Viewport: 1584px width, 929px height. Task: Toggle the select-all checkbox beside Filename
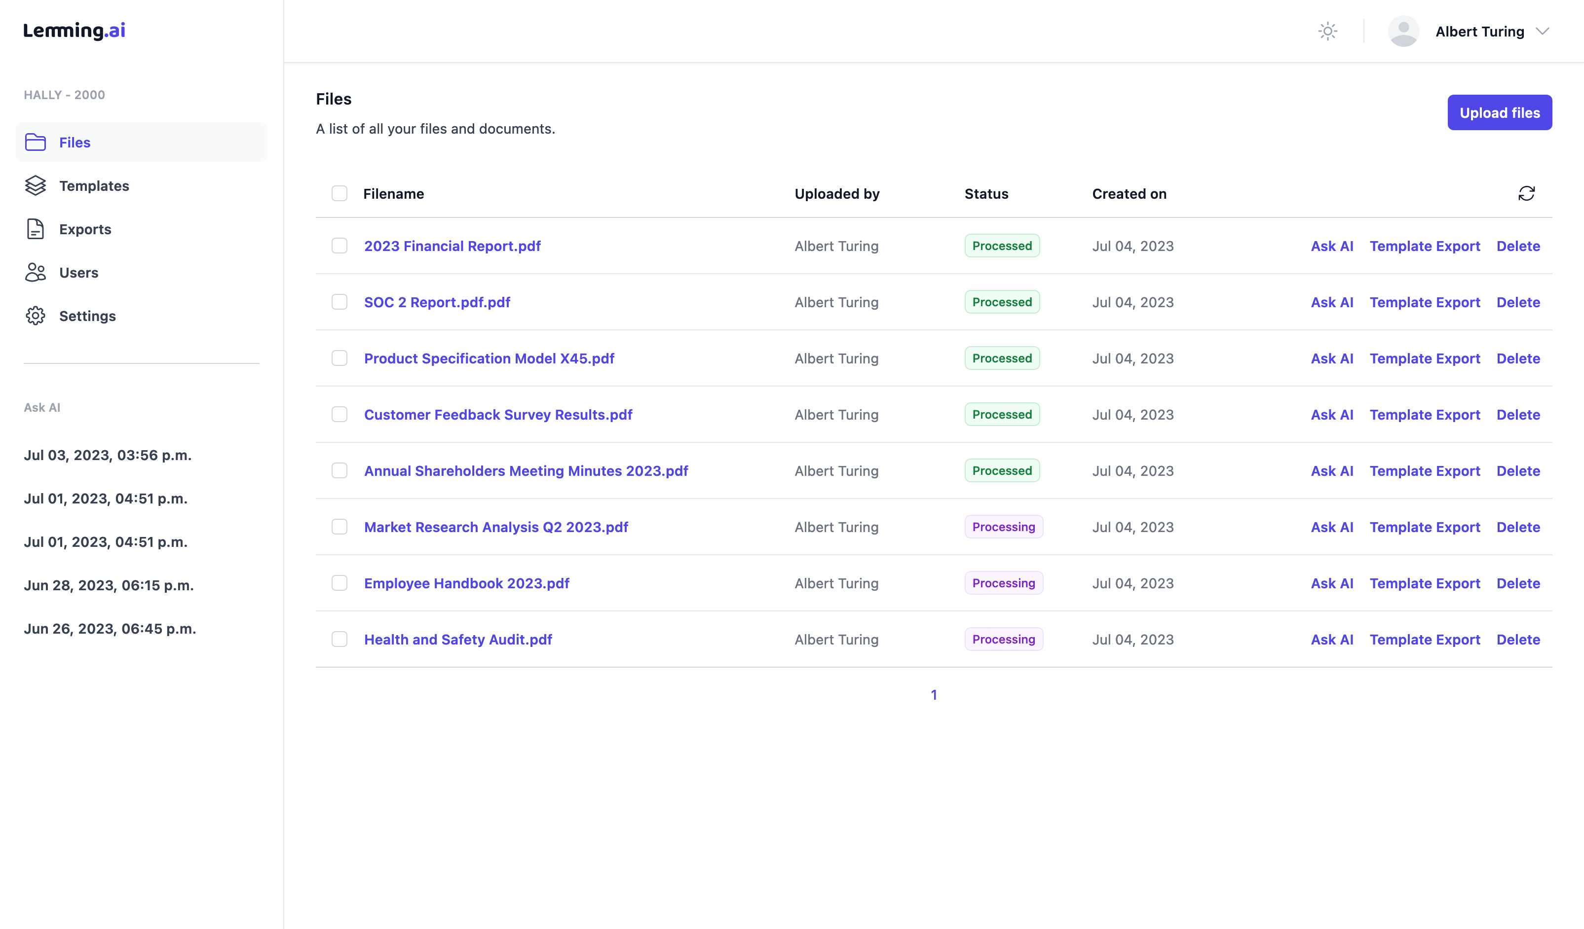(339, 193)
